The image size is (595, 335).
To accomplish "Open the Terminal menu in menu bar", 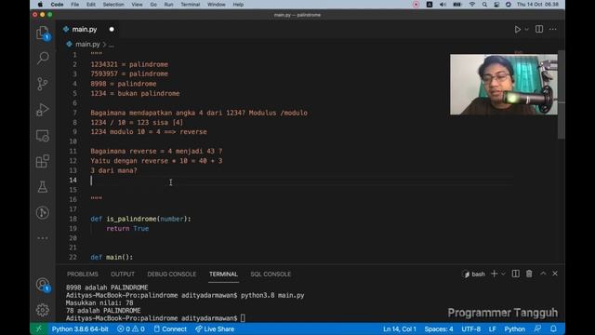I will tap(190, 5).
